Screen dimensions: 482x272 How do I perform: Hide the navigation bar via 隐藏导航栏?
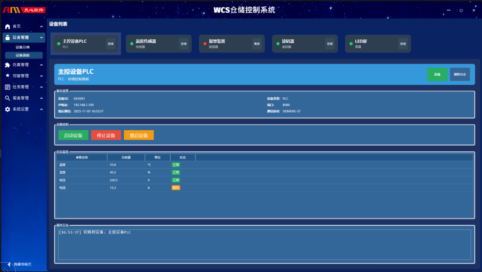click(22, 264)
